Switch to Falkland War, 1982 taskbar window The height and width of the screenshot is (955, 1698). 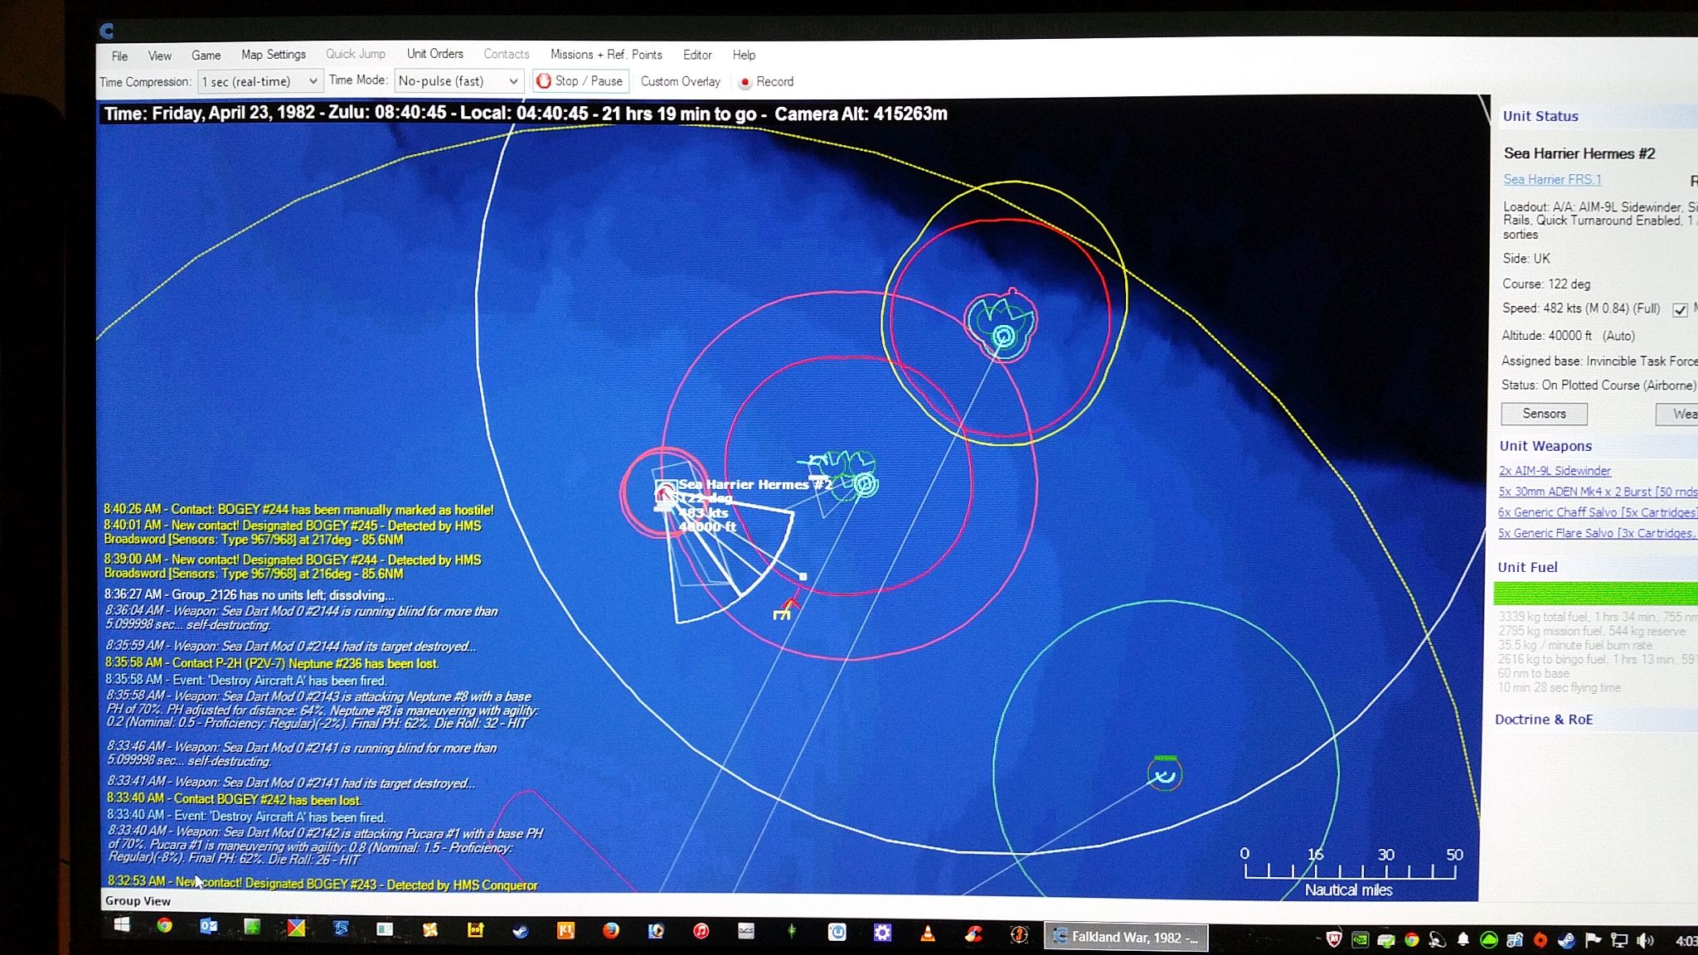[x=1126, y=938]
